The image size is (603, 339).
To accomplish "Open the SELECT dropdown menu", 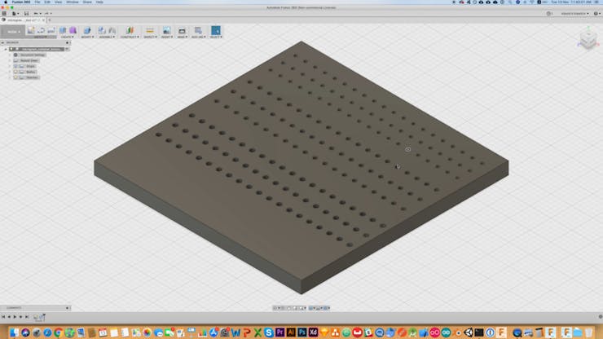I will pos(216,37).
